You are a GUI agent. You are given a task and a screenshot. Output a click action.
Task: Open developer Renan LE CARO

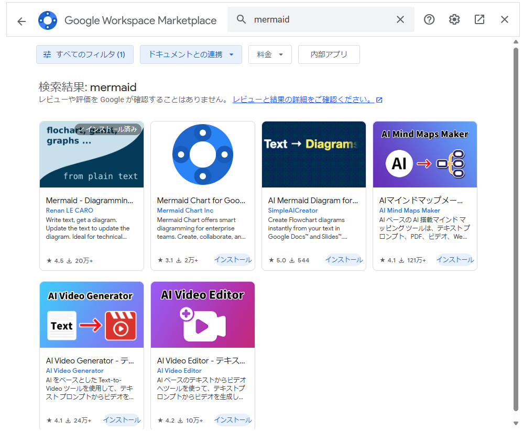(x=69, y=211)
